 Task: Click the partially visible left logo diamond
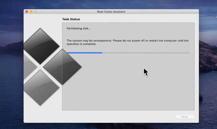(29, 67)
